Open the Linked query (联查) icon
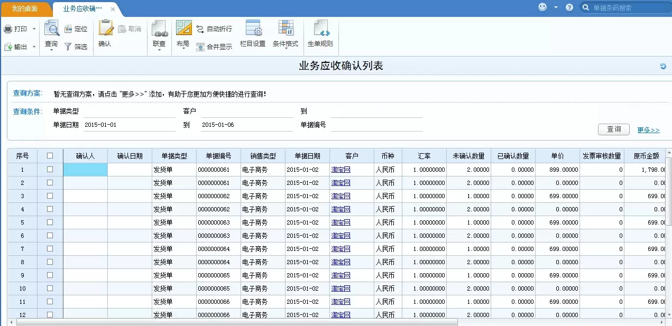Screen dimensions: 672x326 tap(159, 28)
